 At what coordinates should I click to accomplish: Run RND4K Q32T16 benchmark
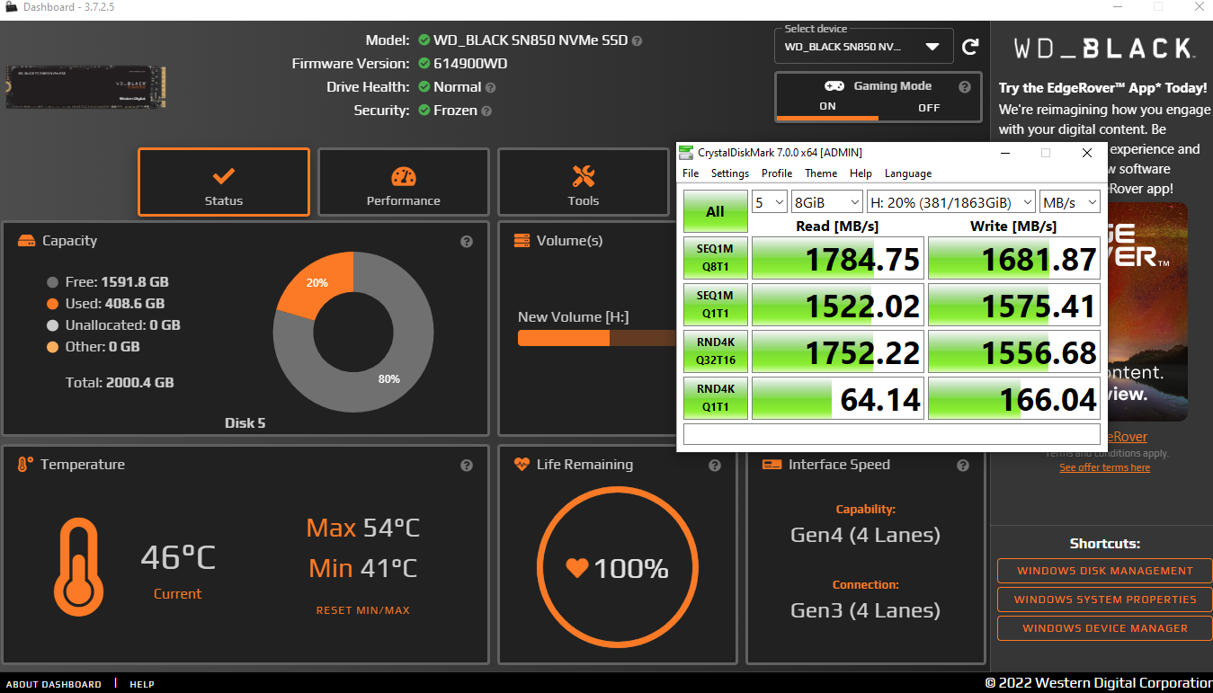coord(717,352)
